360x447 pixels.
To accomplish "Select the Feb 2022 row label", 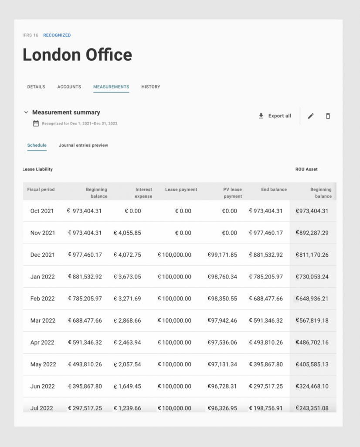I will tap(42, 299).
